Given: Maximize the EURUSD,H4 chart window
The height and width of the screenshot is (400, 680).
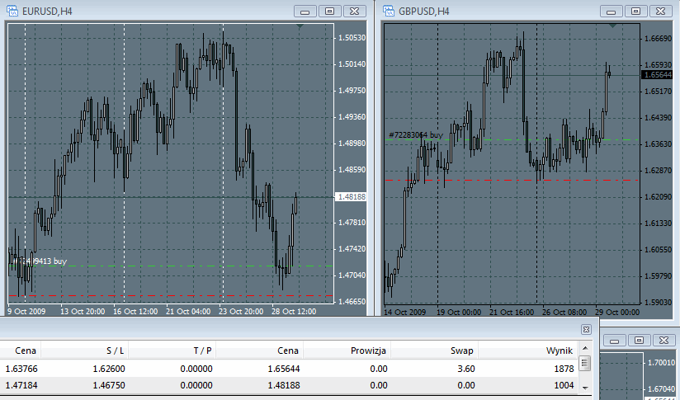Looking at the screenshot, I should tap(329, 12).
